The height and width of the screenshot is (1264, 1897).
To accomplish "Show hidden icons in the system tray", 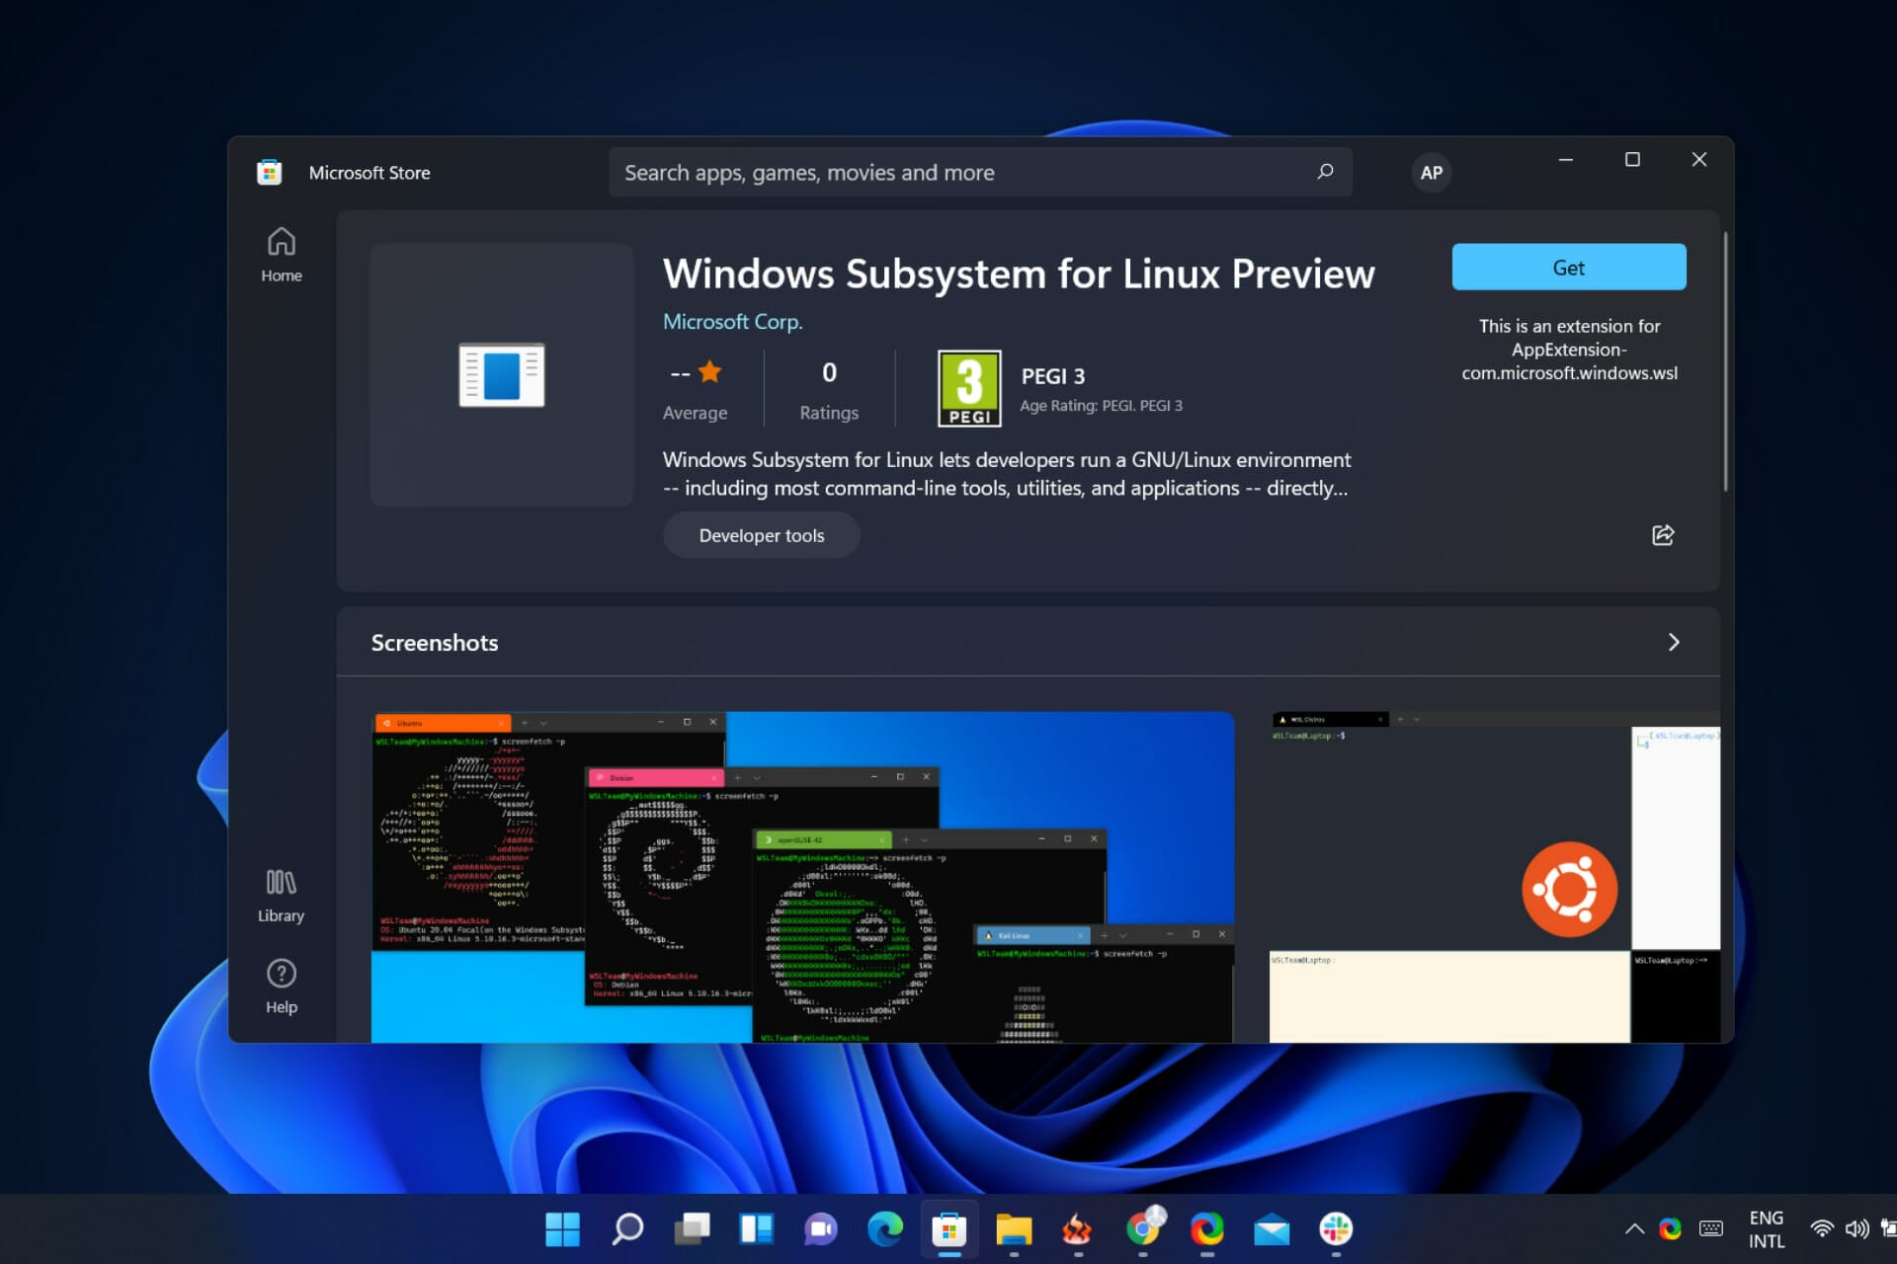I will click(1634, 1229).
